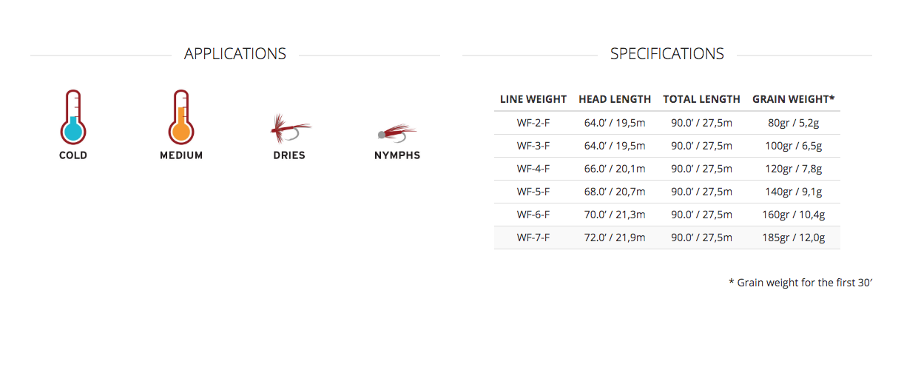
Task: Click the Line Weight column header
Action: coord(533,99)
